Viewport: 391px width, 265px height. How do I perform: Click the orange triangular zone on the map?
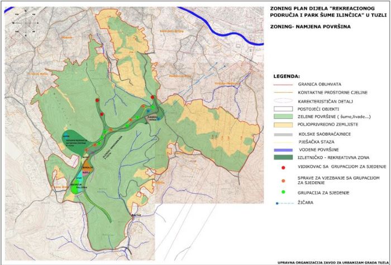pos(88,167)
